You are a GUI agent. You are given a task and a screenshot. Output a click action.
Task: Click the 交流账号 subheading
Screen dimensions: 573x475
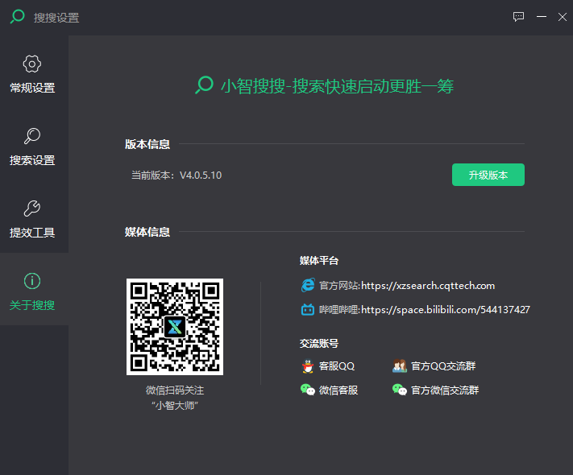pos(318,344)
